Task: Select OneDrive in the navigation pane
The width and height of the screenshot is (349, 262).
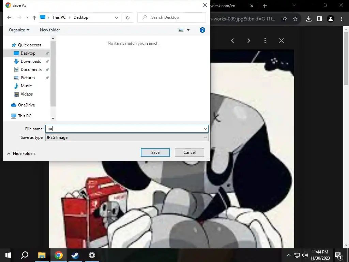Action: [26, 105]
